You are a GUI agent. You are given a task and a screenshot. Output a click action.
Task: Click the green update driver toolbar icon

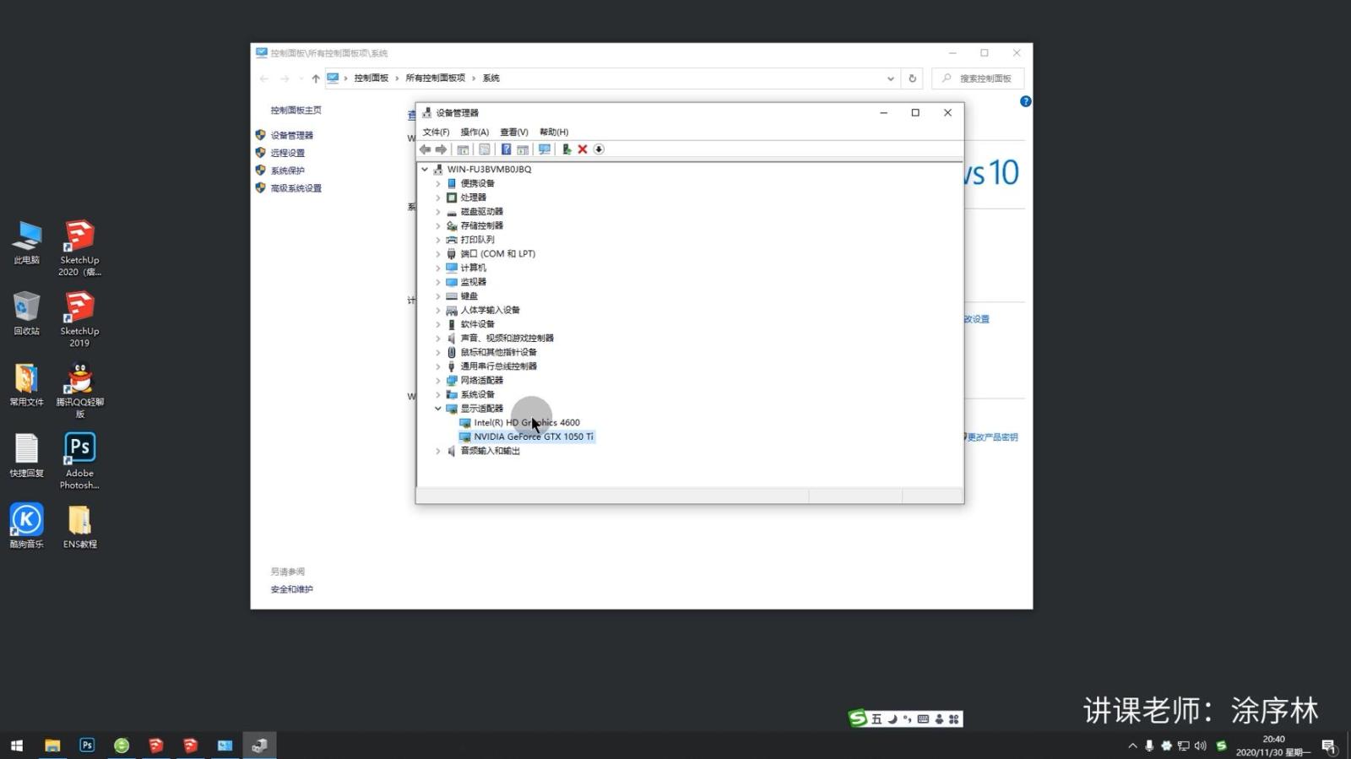pos(567,149)
